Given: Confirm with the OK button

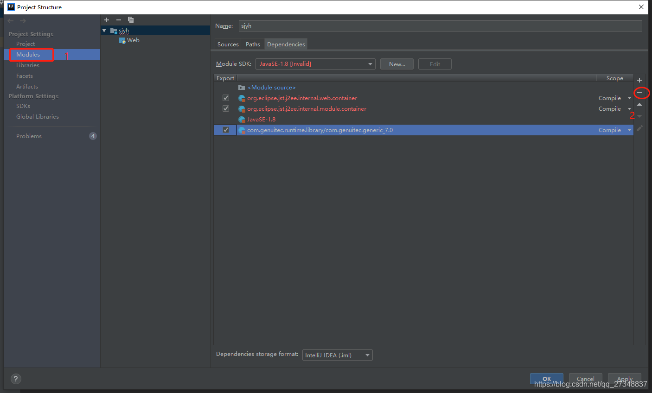Looking at the screenshot, I should coord(547,379).
